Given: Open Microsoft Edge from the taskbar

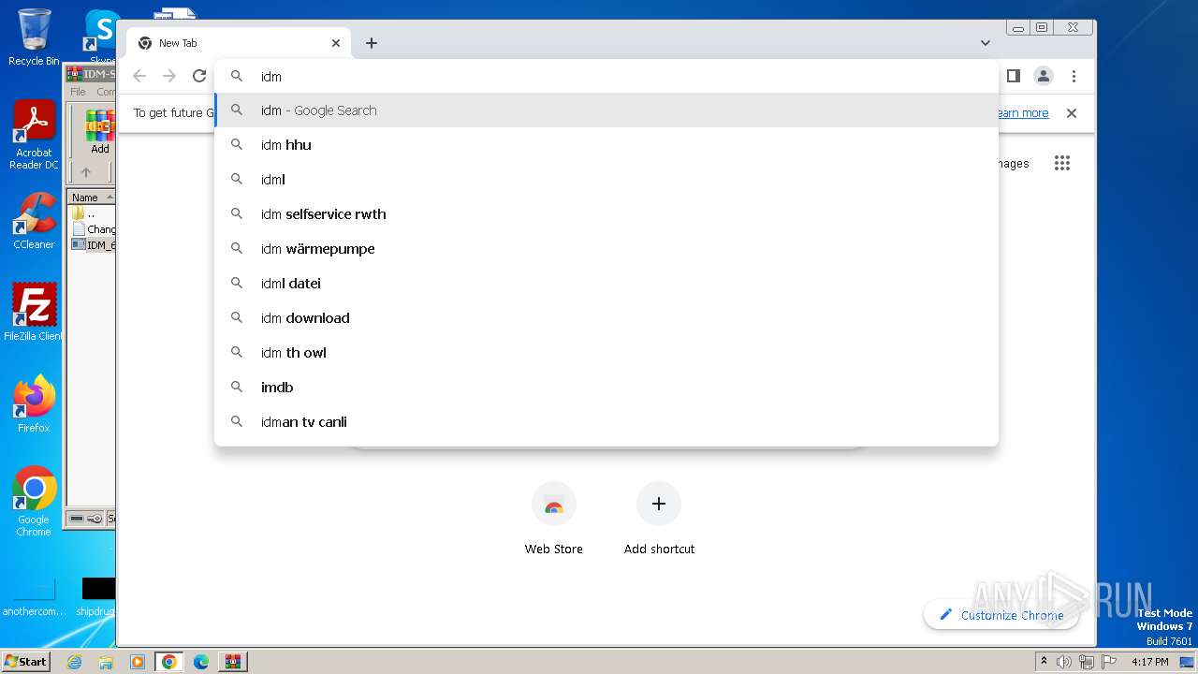Looking at the screenshot, I should point(201,662).
